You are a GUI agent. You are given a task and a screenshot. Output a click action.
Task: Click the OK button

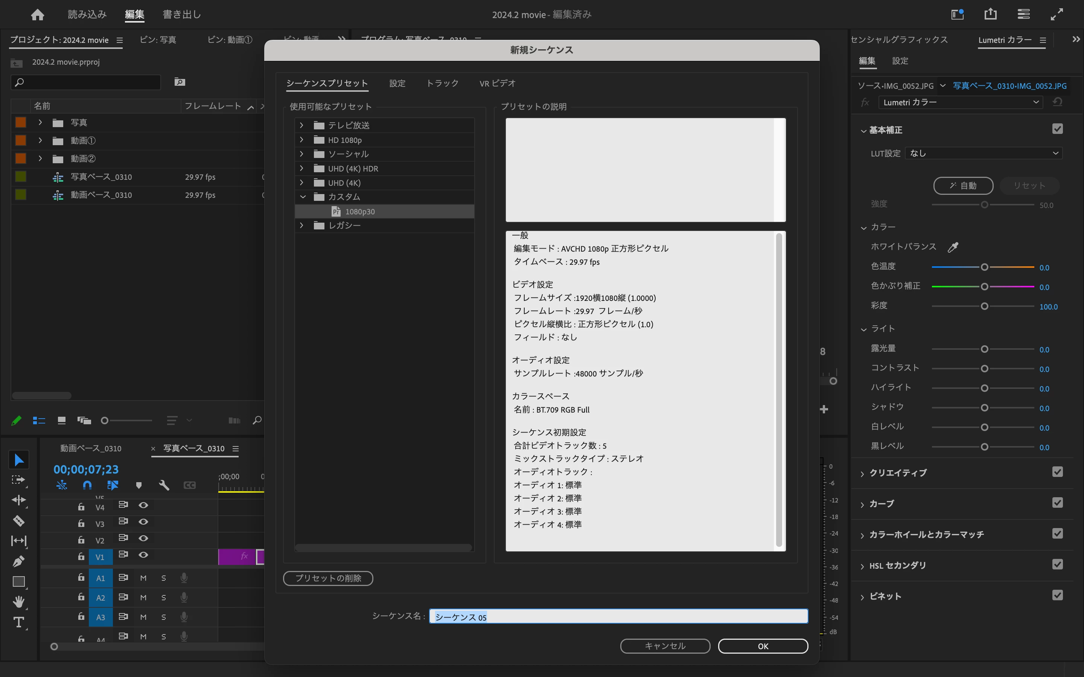coord(763,646)
